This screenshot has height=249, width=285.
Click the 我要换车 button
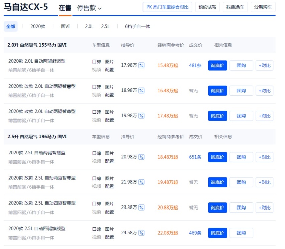coord(235,7)
